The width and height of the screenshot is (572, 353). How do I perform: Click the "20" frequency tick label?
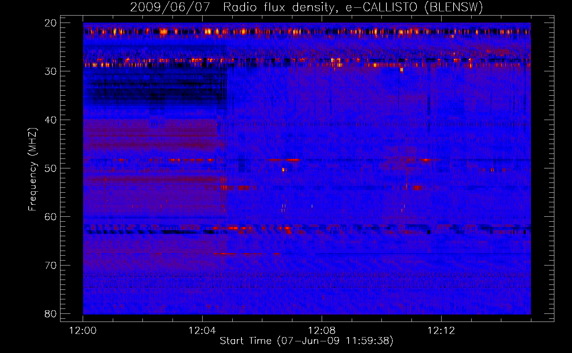51,23
